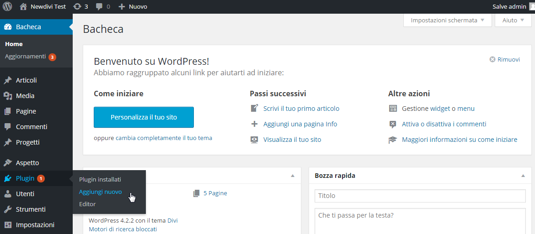Open the updates icon in admin bar
Screen dimensions: 535x234
pyautogui.click(x=77, y=7)
